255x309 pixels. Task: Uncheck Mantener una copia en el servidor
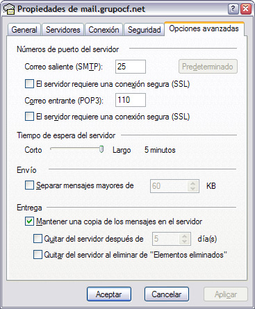tap(29, 222)
